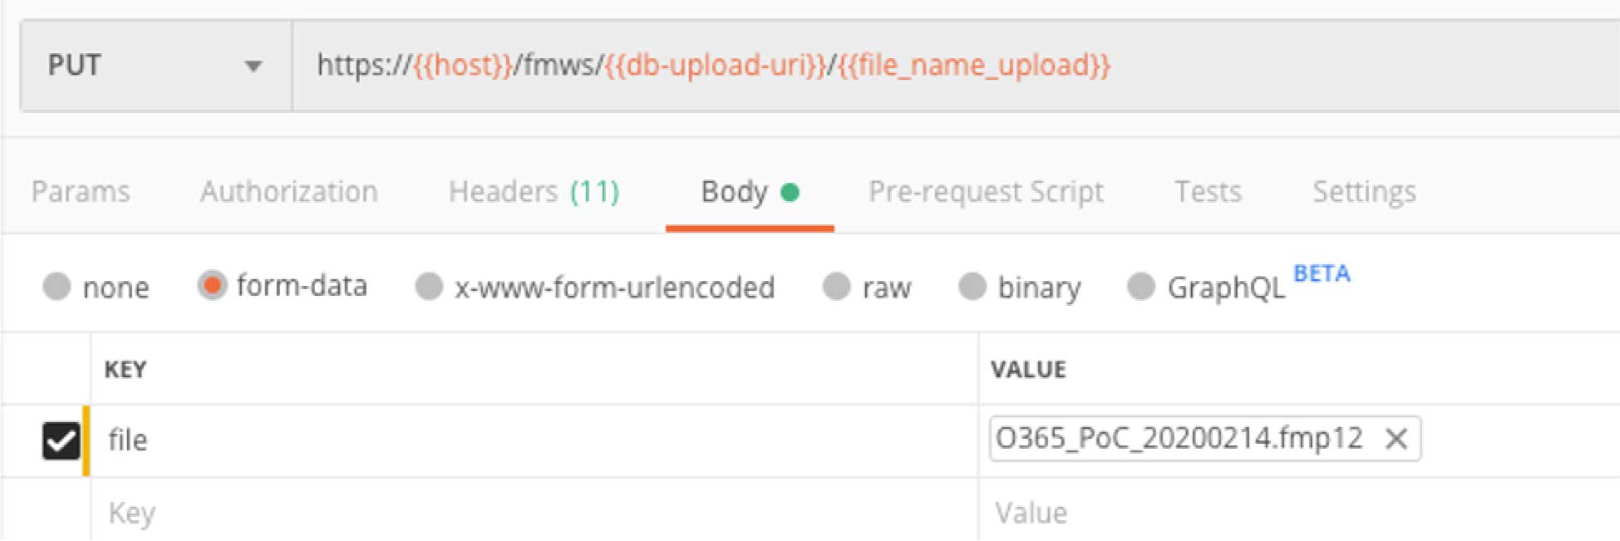
Task: Choose the GraphQL body option
Action: point(1140,286)
